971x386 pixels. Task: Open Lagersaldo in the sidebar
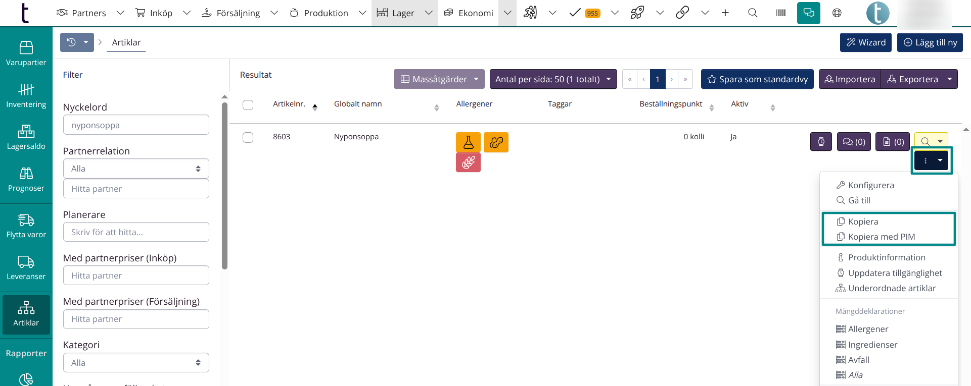pyautogui.click(x=26, y=137)
